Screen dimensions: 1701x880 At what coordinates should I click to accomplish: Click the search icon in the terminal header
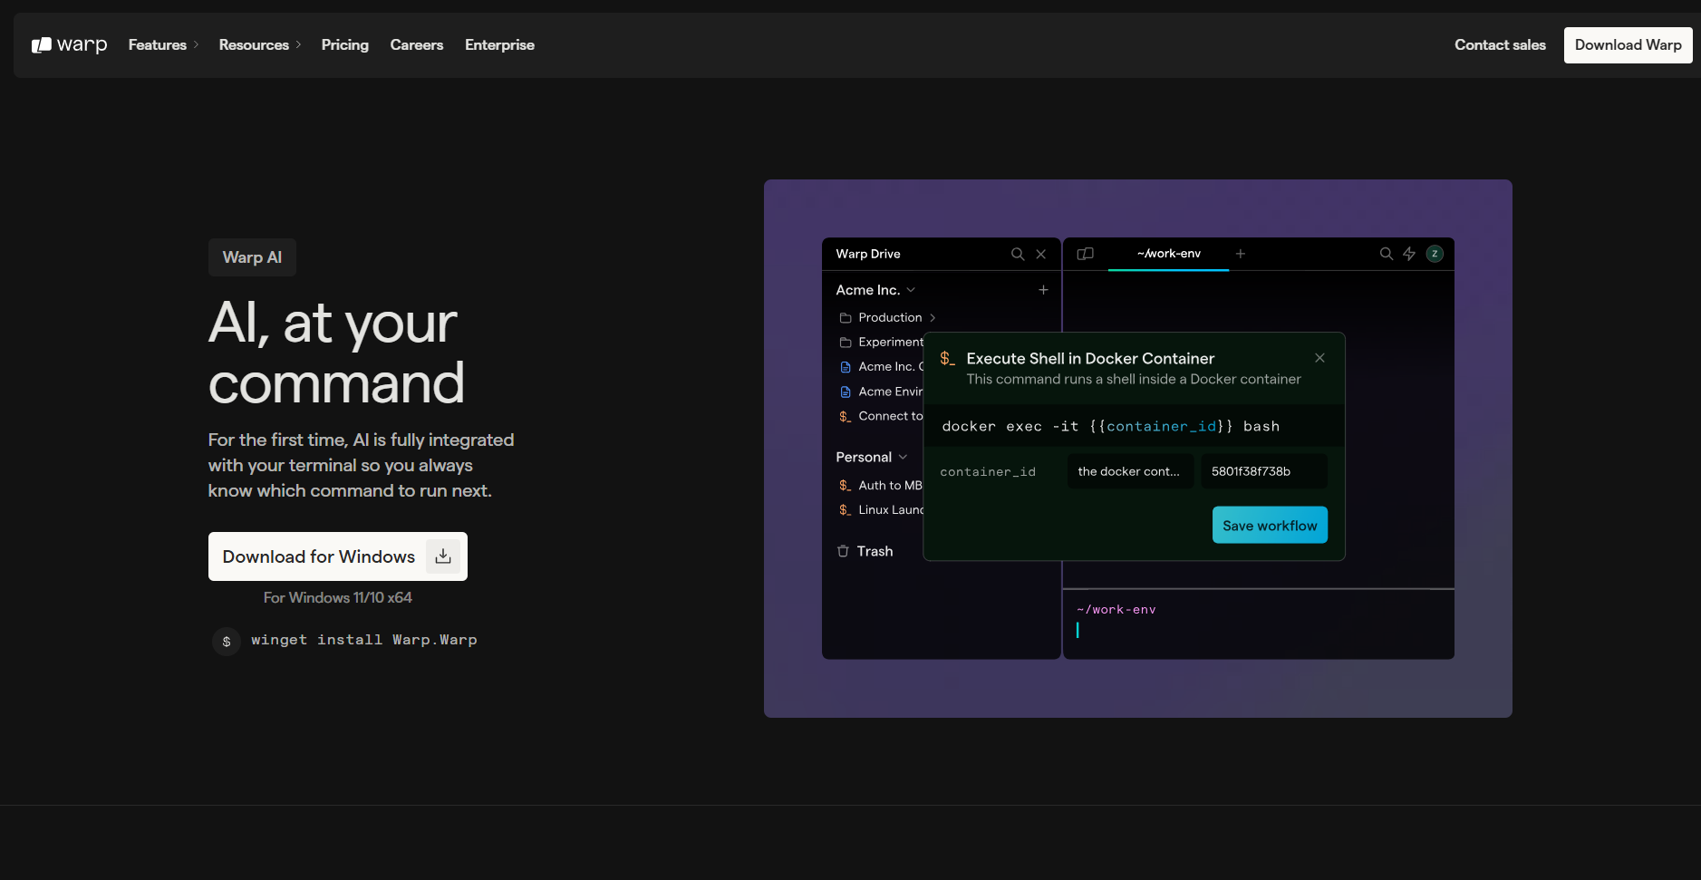pos(1386,254)
